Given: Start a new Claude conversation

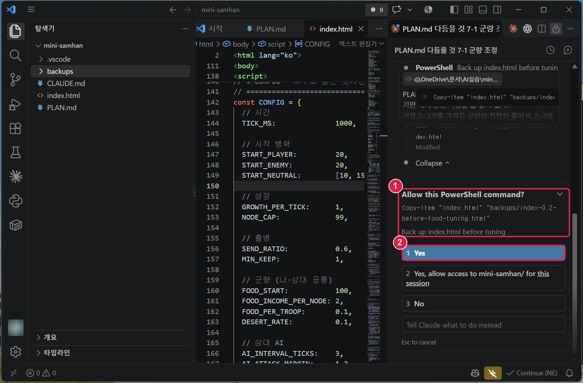Looking at the screenshot, I should tap(568, 50).
